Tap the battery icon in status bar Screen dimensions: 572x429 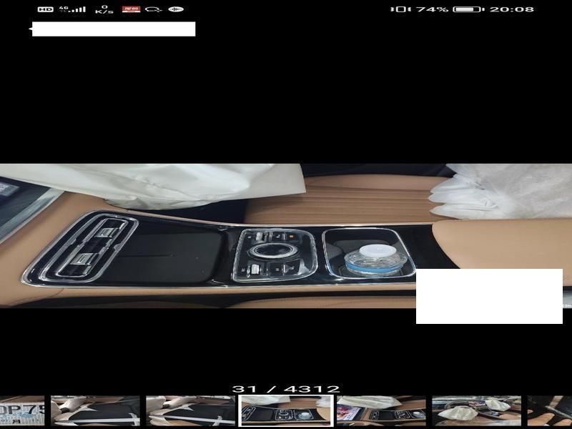(x=468, y=9)
